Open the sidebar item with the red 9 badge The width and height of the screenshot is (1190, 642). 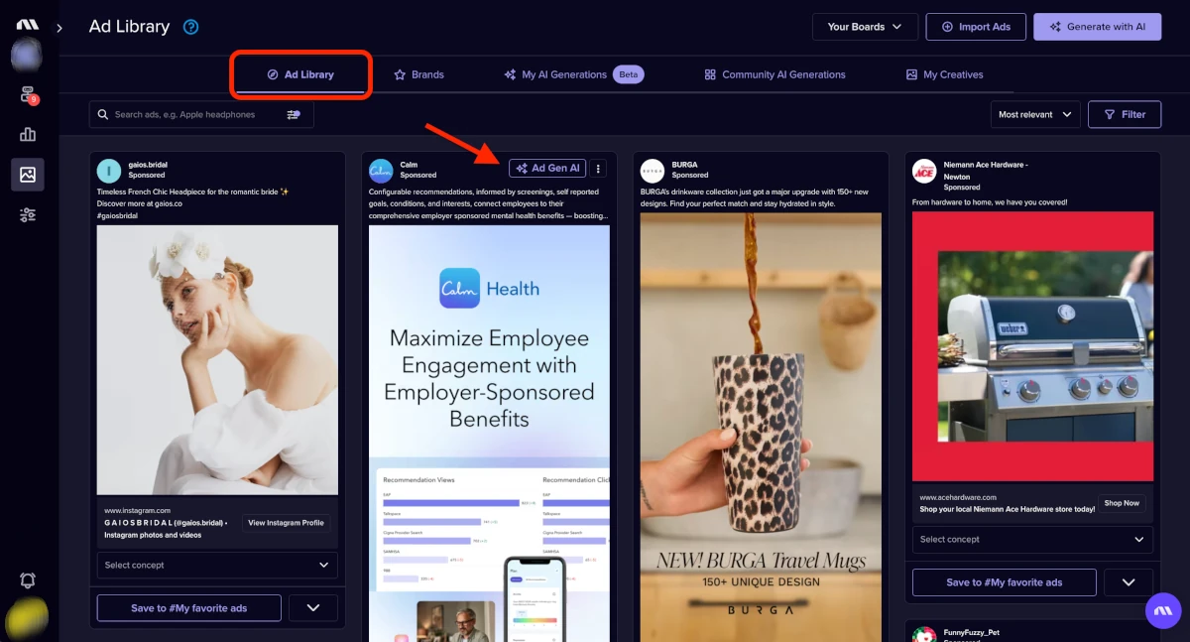coord(28,95)
